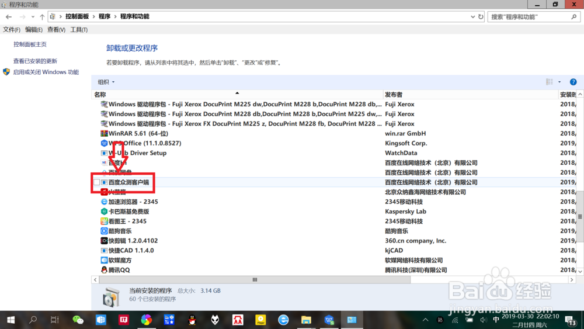Tick the checkbox for 百度众测客户端
584x329 pixels.
[x=97, y=182]
